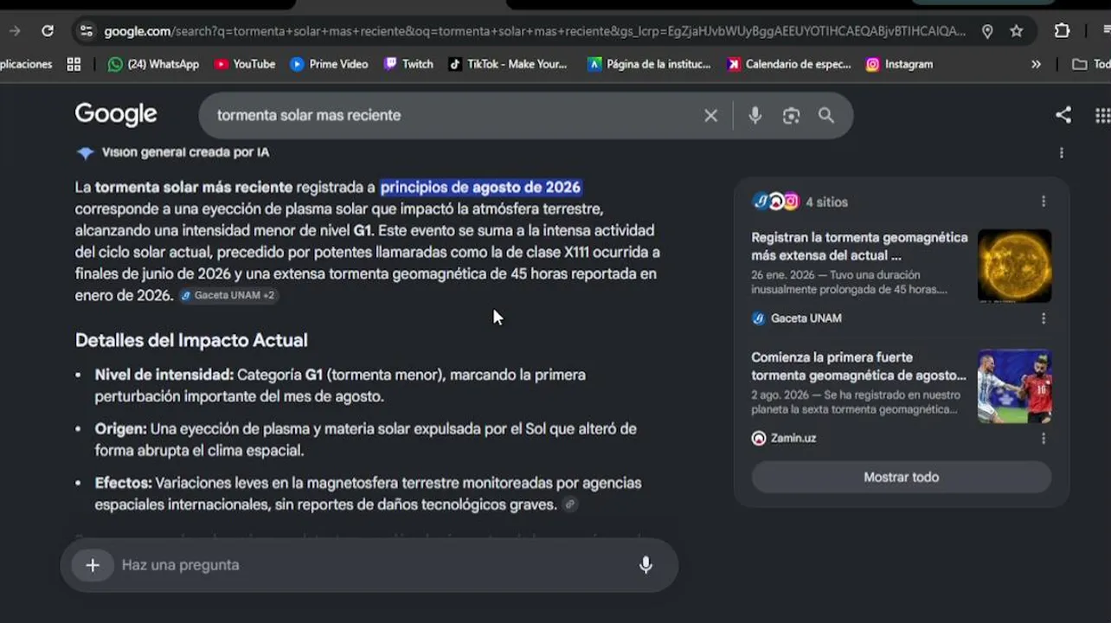Click the Visión general creada por IA label
The image size is (1111, 623).
(185, 152)
